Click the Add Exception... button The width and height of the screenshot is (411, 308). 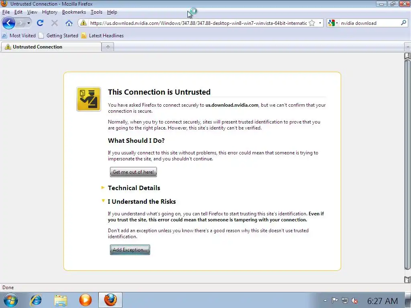coord(130,250)
